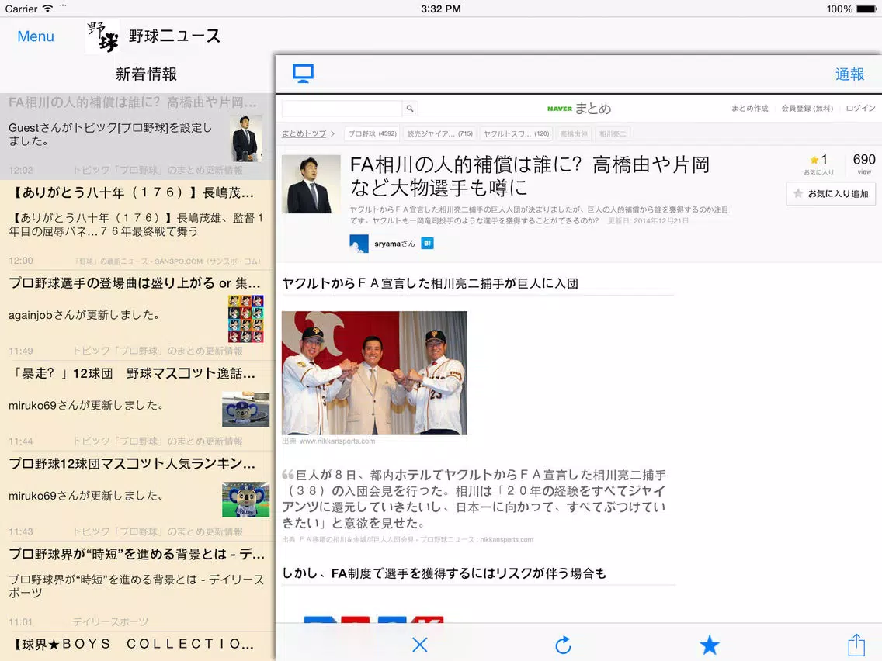Open プロ野球選手の登場曲は盛り上がる headline
The image size is (882, 661).
point(135,282)
